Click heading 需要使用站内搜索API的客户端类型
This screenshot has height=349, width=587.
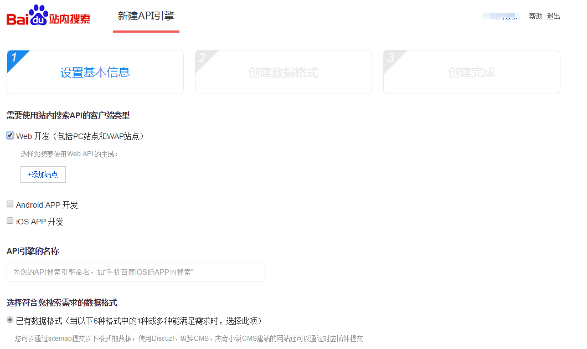pyautogui.click(x=68, y=116)
